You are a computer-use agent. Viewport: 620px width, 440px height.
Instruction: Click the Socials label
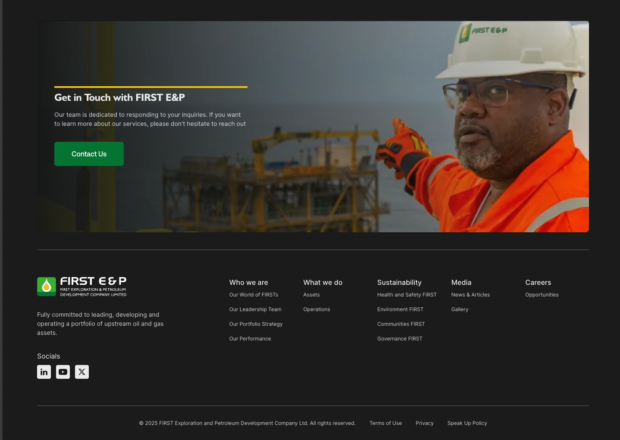[49, 356]
